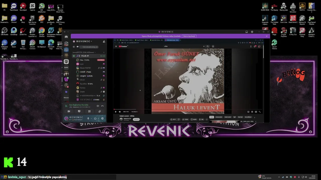The height and width of the screenshot is (180, 321).
Task: Open Epic Games Launcher icon
Action: tap(32, 20)
